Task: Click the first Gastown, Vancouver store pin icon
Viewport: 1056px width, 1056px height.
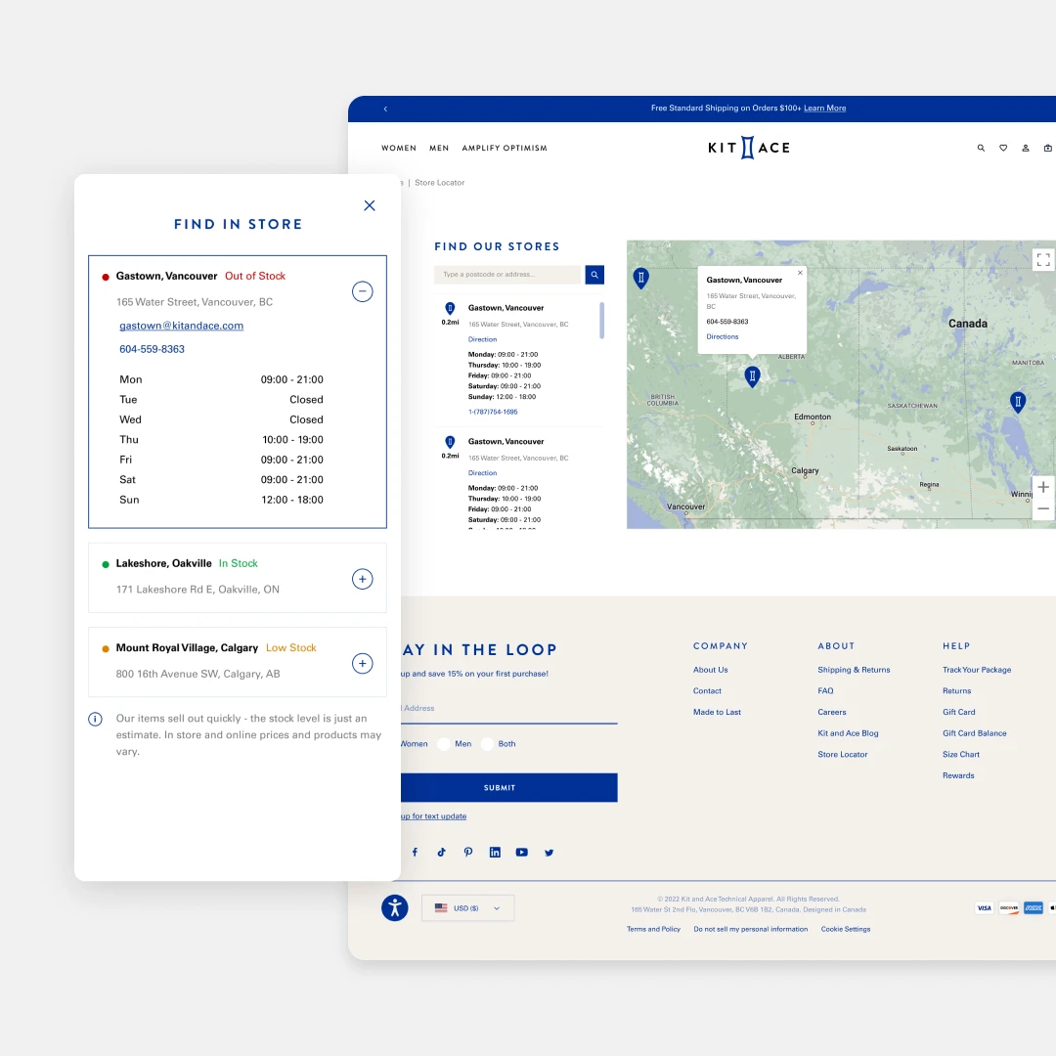Action: (450, 308)
